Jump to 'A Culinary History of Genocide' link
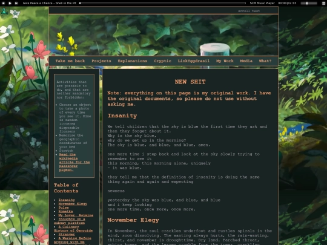The width and height of the screenshot is (327, 245). point(73,229)
